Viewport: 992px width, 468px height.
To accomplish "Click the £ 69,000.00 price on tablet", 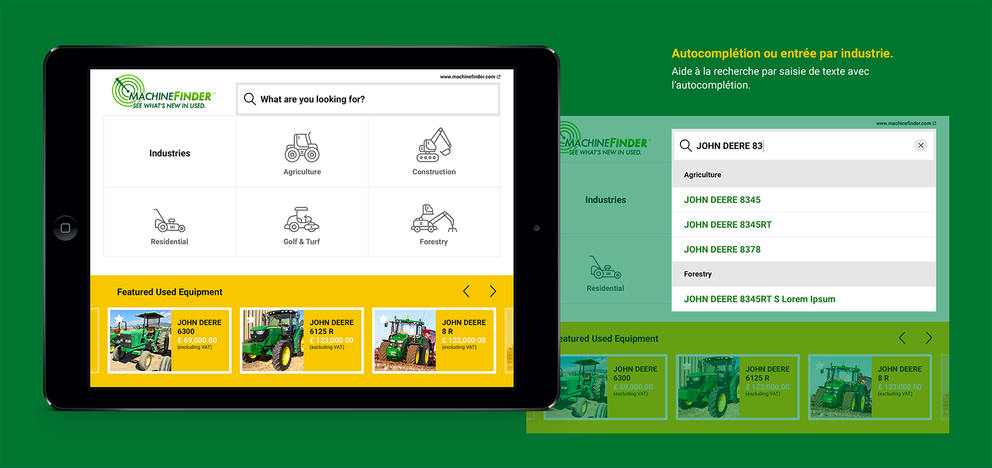I will [x=197, y=340].
